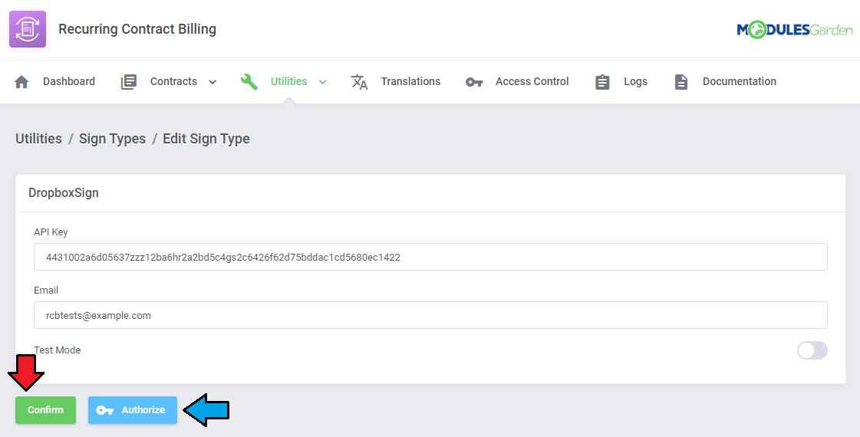
Task: Select the Edit Sign Type breadcrumb
Action: coord(206,139)
